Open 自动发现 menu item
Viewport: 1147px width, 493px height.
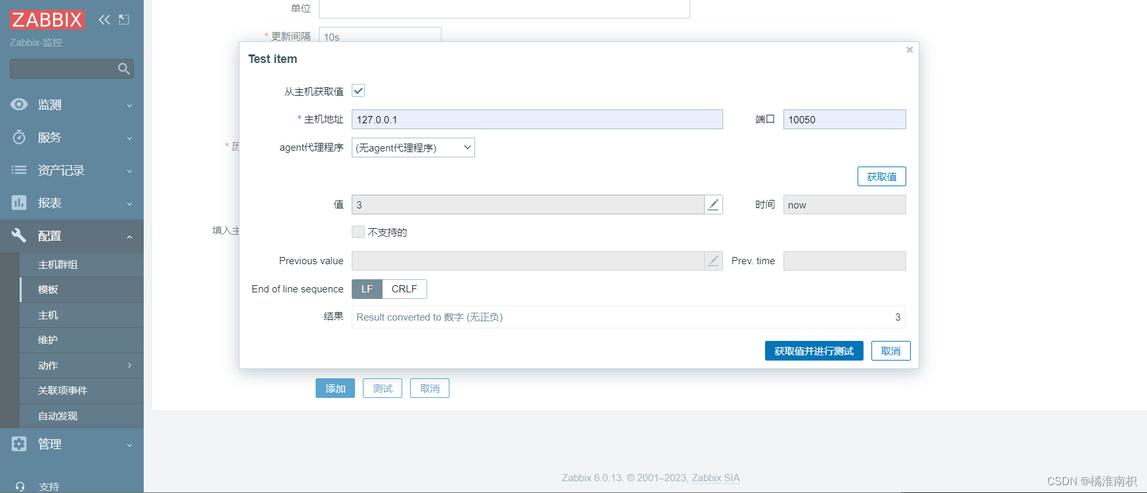pos(81,416)
